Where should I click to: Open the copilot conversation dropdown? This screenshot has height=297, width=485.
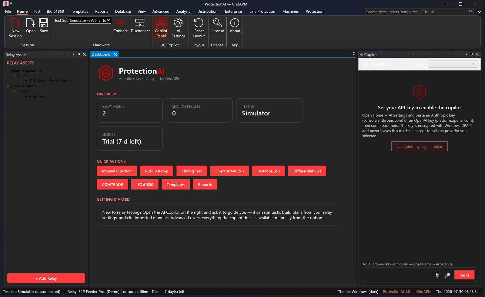453,64
